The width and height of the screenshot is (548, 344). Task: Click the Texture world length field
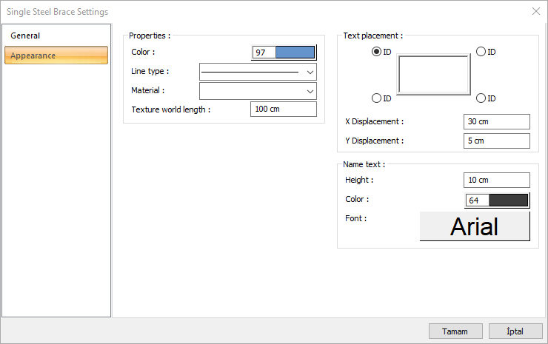[x=284, y=109]
